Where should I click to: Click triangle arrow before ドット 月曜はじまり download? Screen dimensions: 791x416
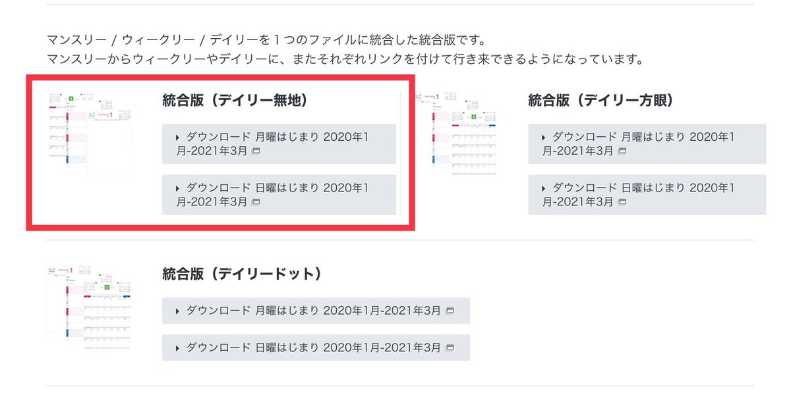[x=178, y=311]
